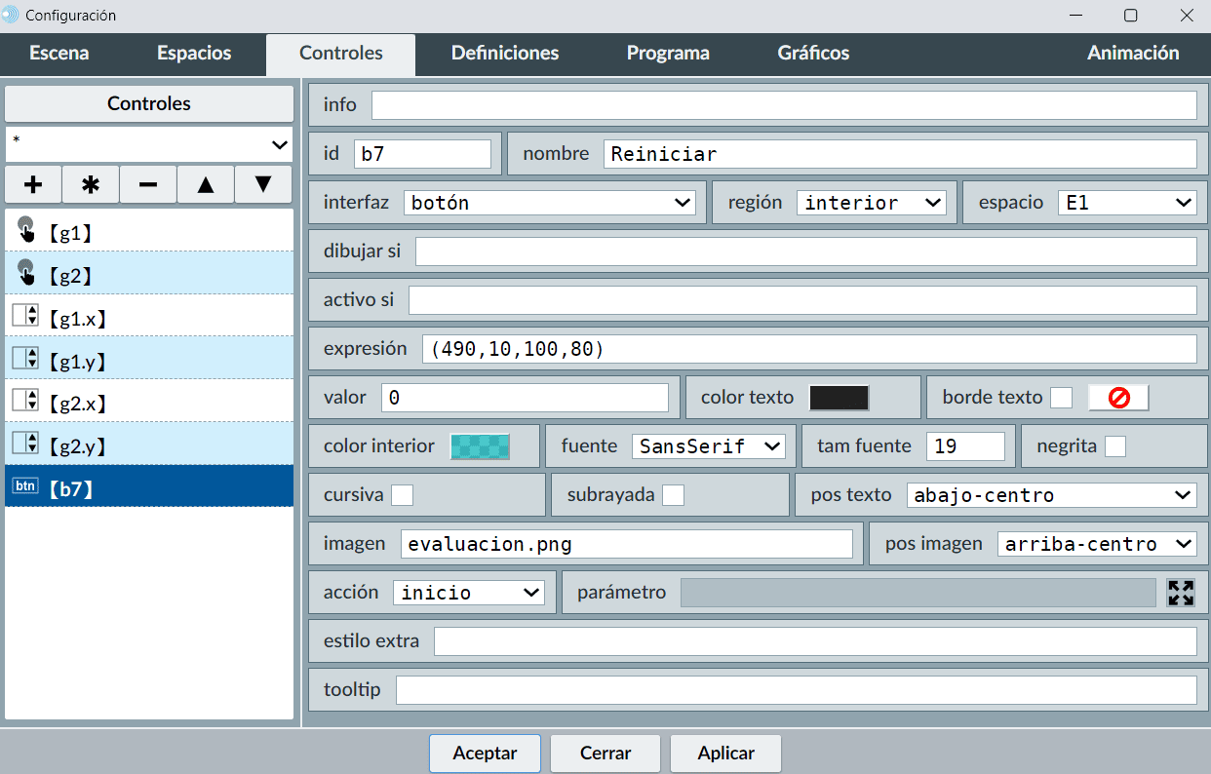
Task: Open the acción dropdown set to inicio
Action: point(469,593)
